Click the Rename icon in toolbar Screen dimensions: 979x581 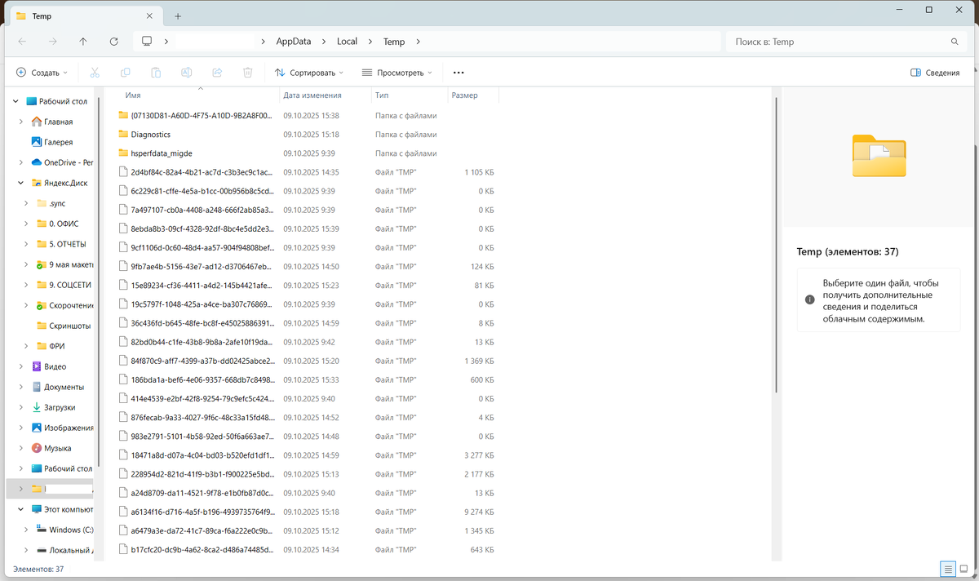(187, 73)
